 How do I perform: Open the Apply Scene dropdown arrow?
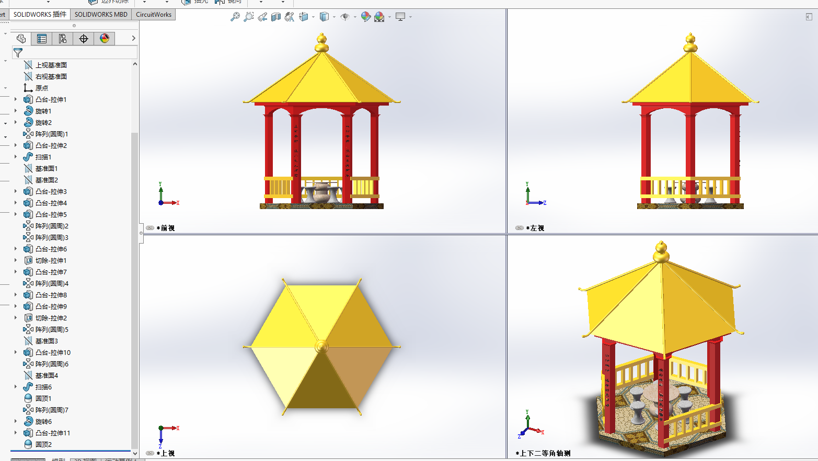coord(389,17)
